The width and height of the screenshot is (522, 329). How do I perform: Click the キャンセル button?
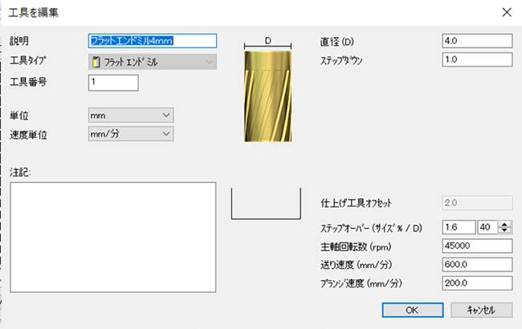[481, 310]
